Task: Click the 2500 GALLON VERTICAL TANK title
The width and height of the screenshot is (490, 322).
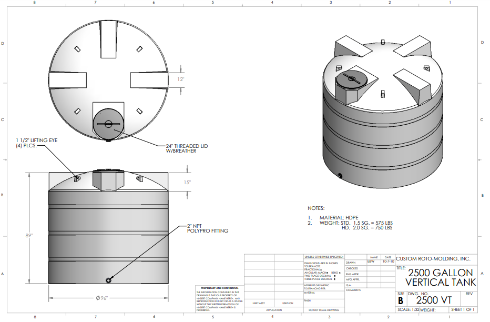Action: click(441, 277)
